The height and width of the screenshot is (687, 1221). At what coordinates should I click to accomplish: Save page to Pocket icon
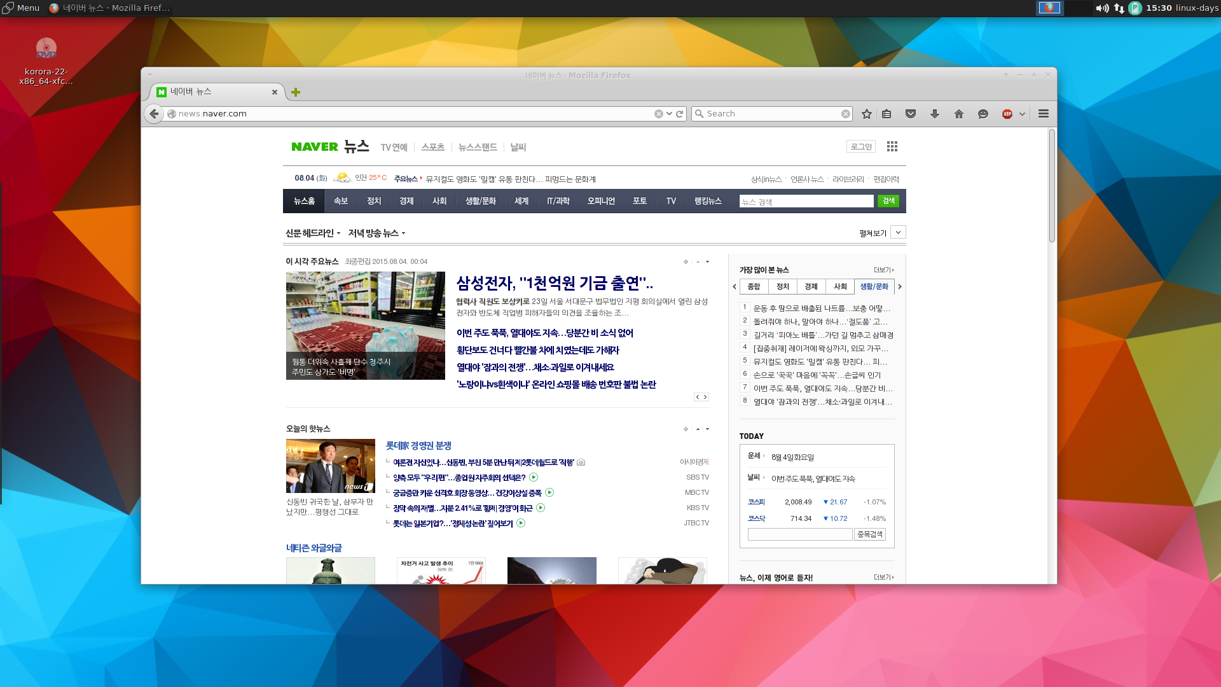[911, 114]
